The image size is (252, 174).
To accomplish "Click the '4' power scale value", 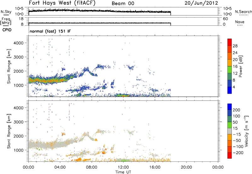I will [234, 87].
